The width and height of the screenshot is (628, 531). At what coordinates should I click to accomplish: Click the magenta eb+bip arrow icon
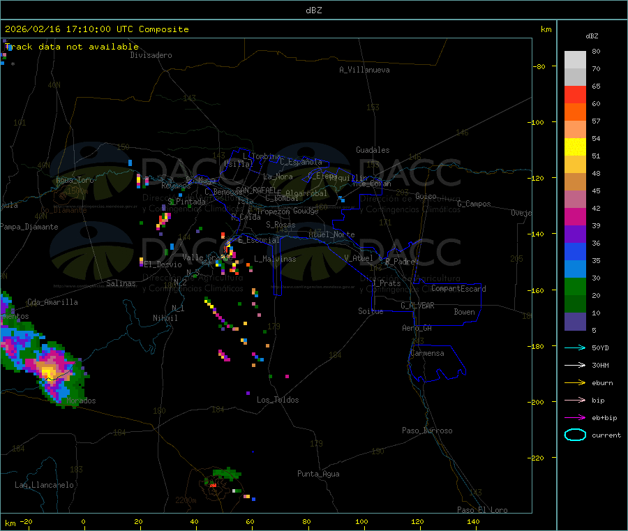coord(575,417)
